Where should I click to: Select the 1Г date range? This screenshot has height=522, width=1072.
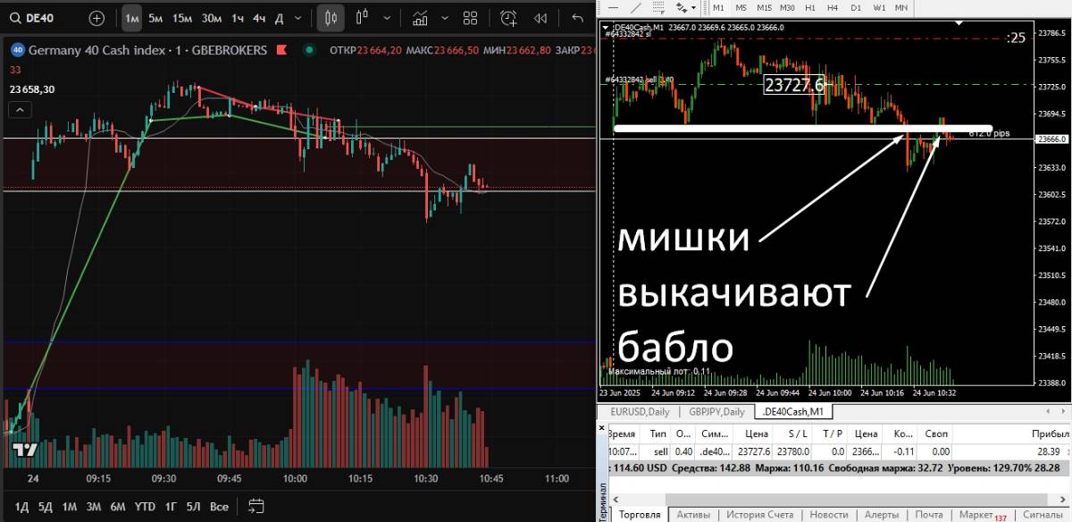(169, 506)
